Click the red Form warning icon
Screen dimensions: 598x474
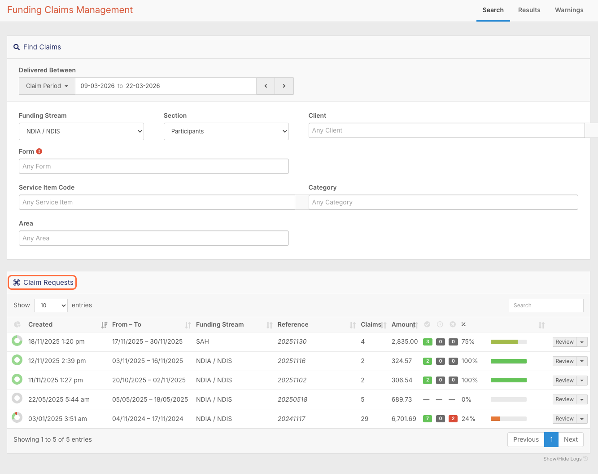[39, 151]
